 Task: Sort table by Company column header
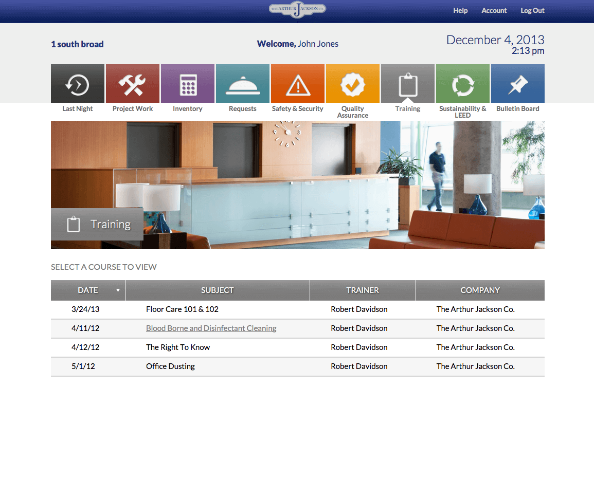[480, 290]
